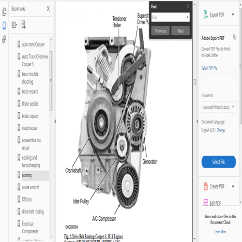Open the page thumbnails panel icon
Image resolution: width=242 pixels, height=242 pixels.
tap(4, 12)
